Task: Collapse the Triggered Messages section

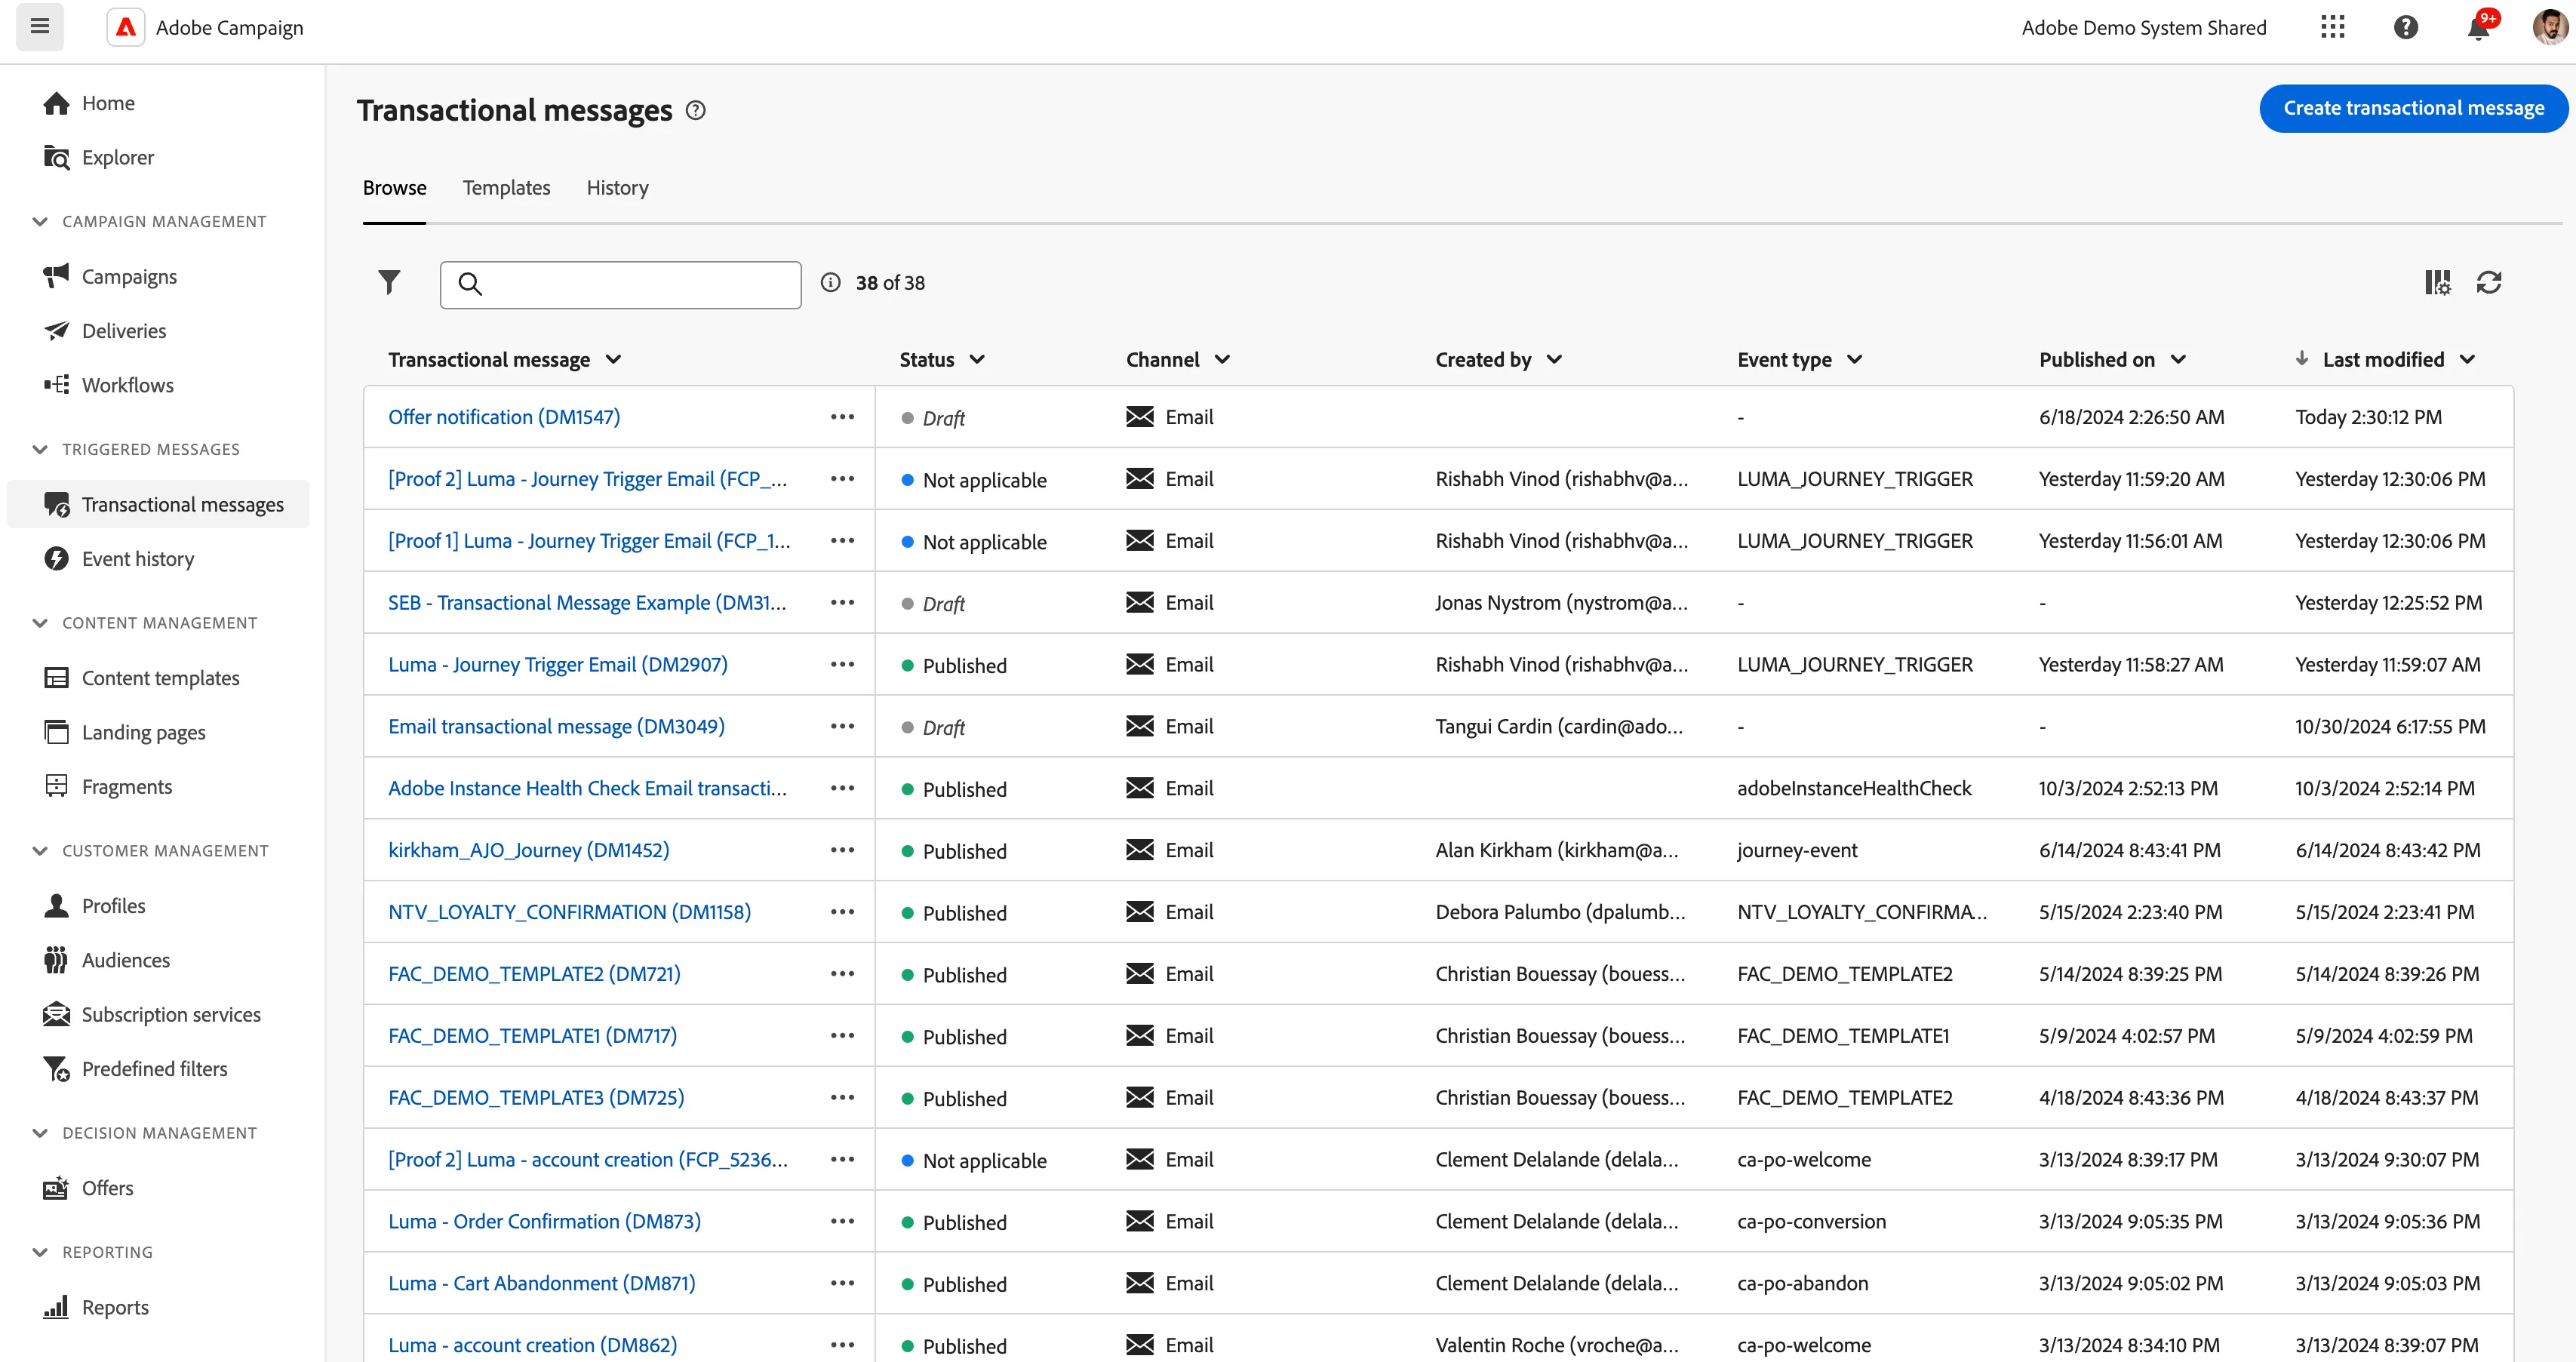Action: click(x=40, y=449)
